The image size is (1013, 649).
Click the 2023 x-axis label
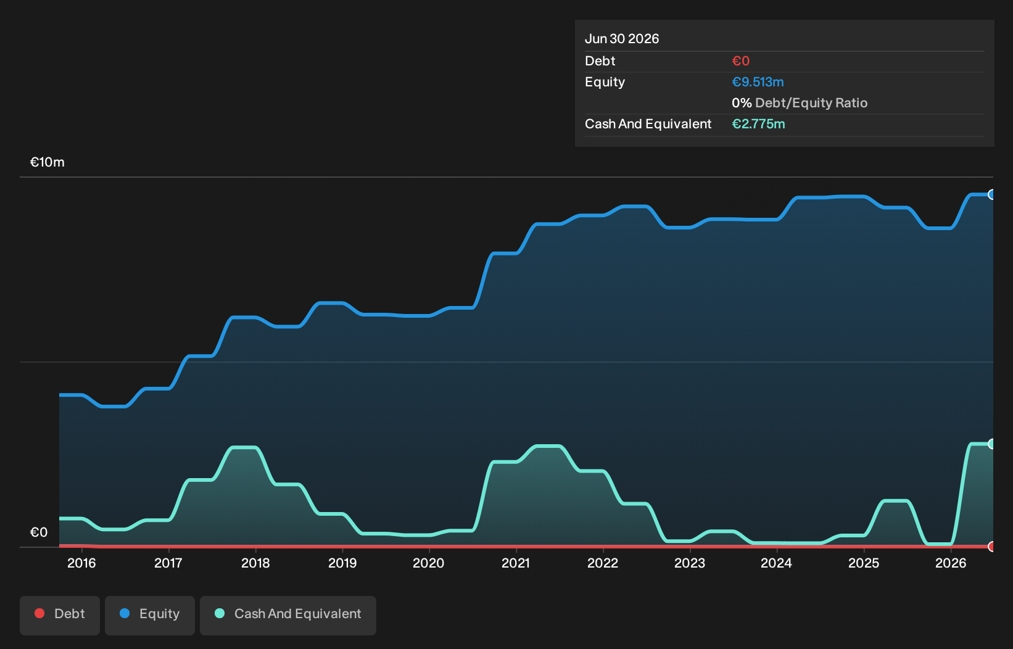click(690, 563)
